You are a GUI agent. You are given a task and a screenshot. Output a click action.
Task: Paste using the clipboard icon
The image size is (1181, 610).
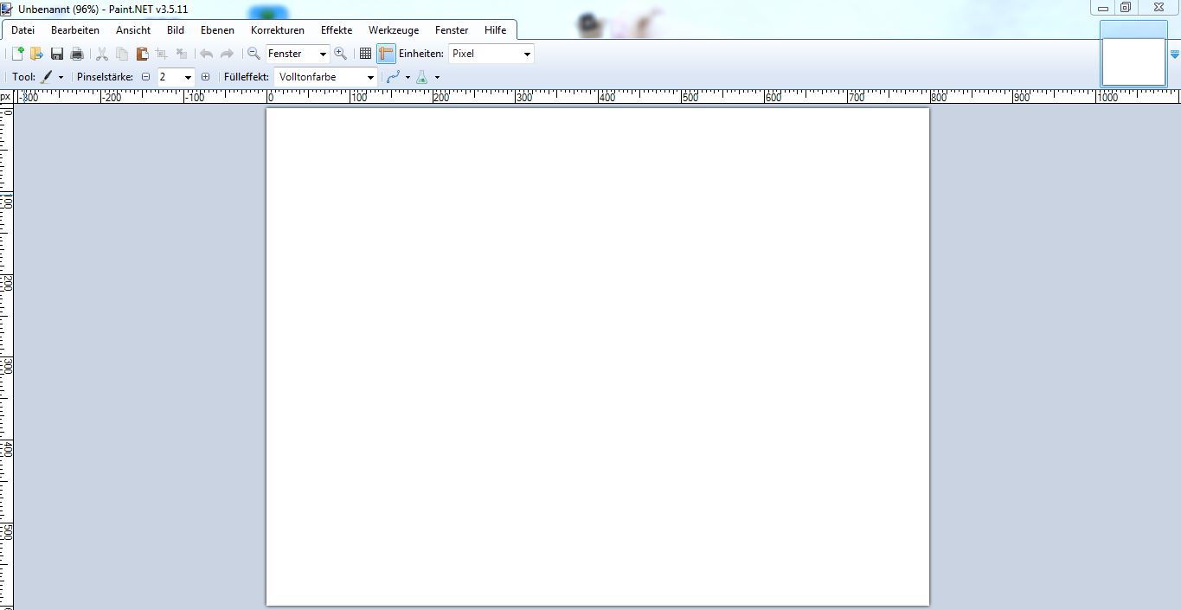click(x=143, y=54)
